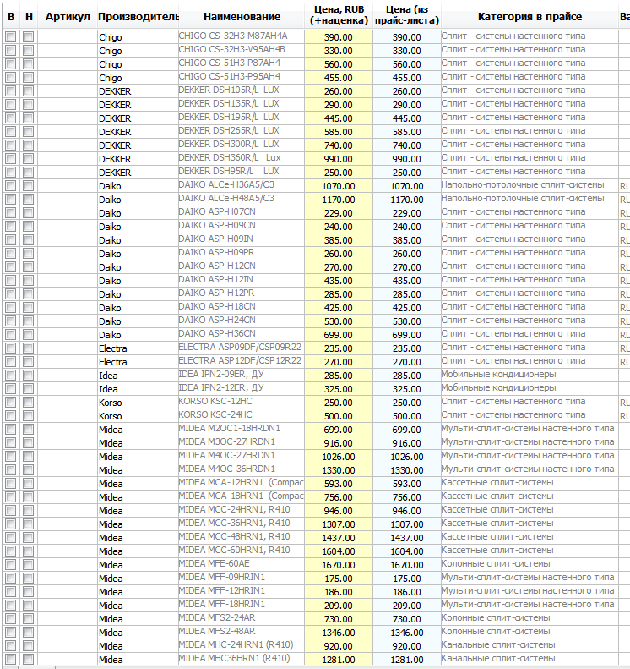Click the Цена, RUB (+наценка) header
The image size is (630, 669).
click(x=339, y=16)
